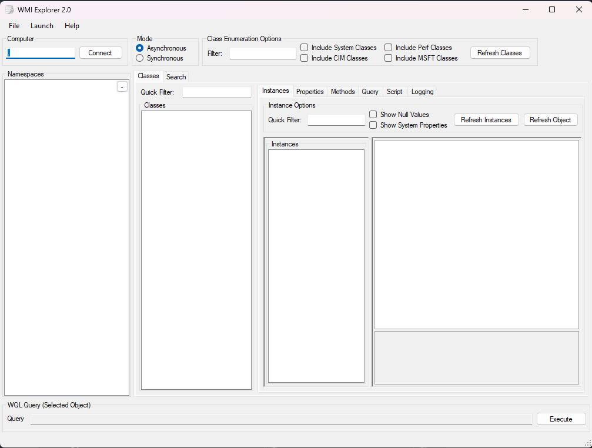
Task: Select Asynchronous mode radio button
Action: click(x=140, y=48)
